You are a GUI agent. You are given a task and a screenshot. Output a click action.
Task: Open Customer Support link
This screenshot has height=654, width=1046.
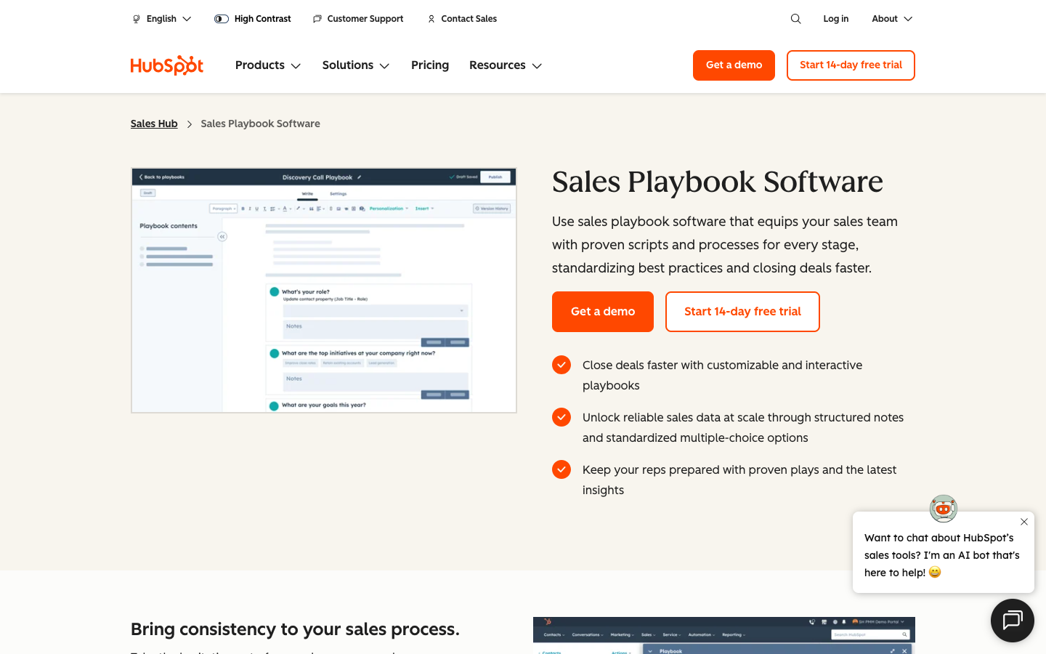[358, 19]
